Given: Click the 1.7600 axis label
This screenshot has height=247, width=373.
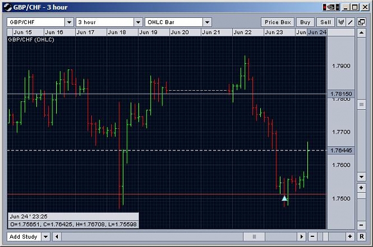Looking at the screenshot, I should 341,165.
